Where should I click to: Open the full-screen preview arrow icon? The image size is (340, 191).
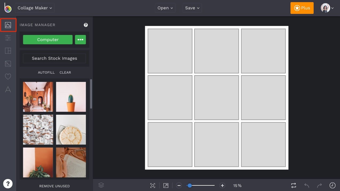pos(166,185)
